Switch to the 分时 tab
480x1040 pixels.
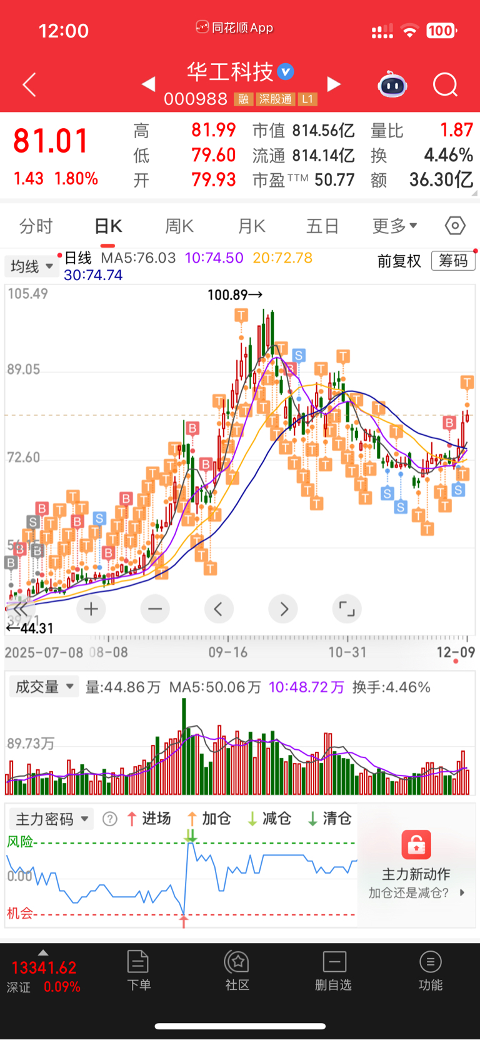click(x=36, y=226)
